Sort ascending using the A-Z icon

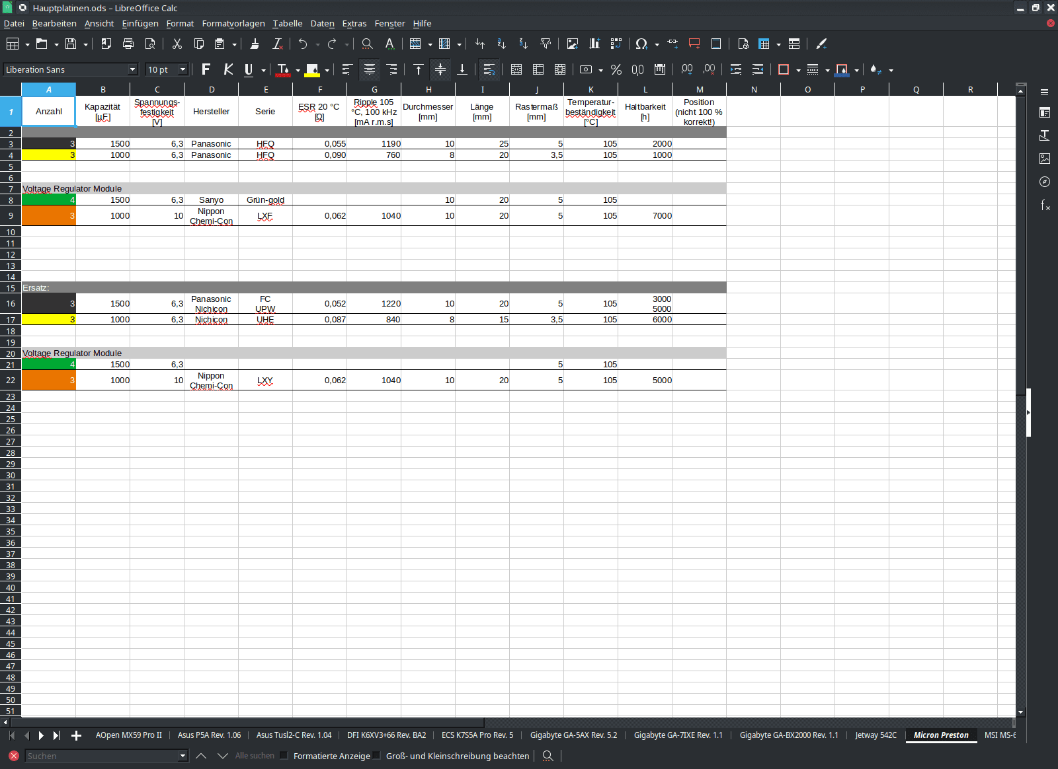(501, 44)
